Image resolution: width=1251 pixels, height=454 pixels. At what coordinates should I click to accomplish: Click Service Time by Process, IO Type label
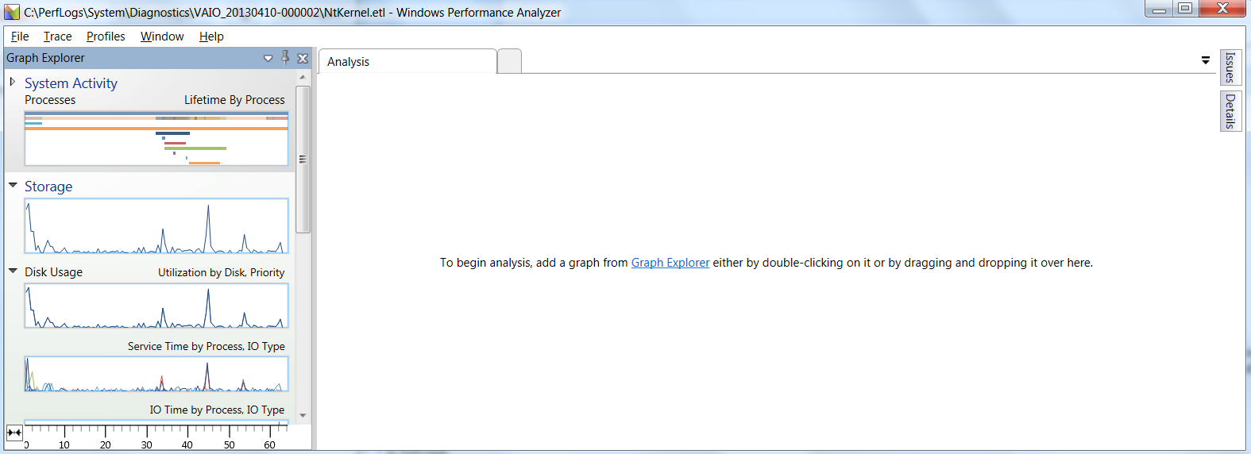(x=206, y=346)
